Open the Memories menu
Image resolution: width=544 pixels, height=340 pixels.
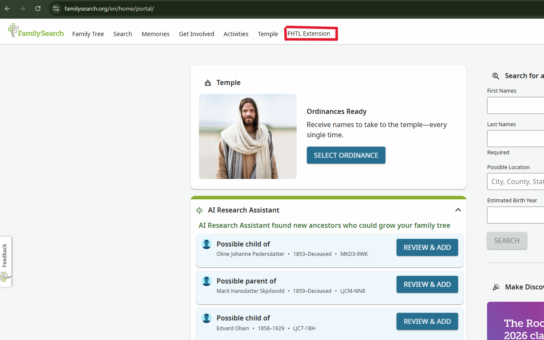pyautogui.click(x=156, y=34)
